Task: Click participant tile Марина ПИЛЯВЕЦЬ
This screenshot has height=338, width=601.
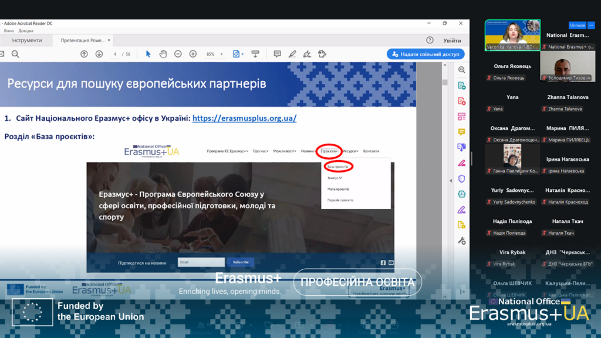Action: 568,129
